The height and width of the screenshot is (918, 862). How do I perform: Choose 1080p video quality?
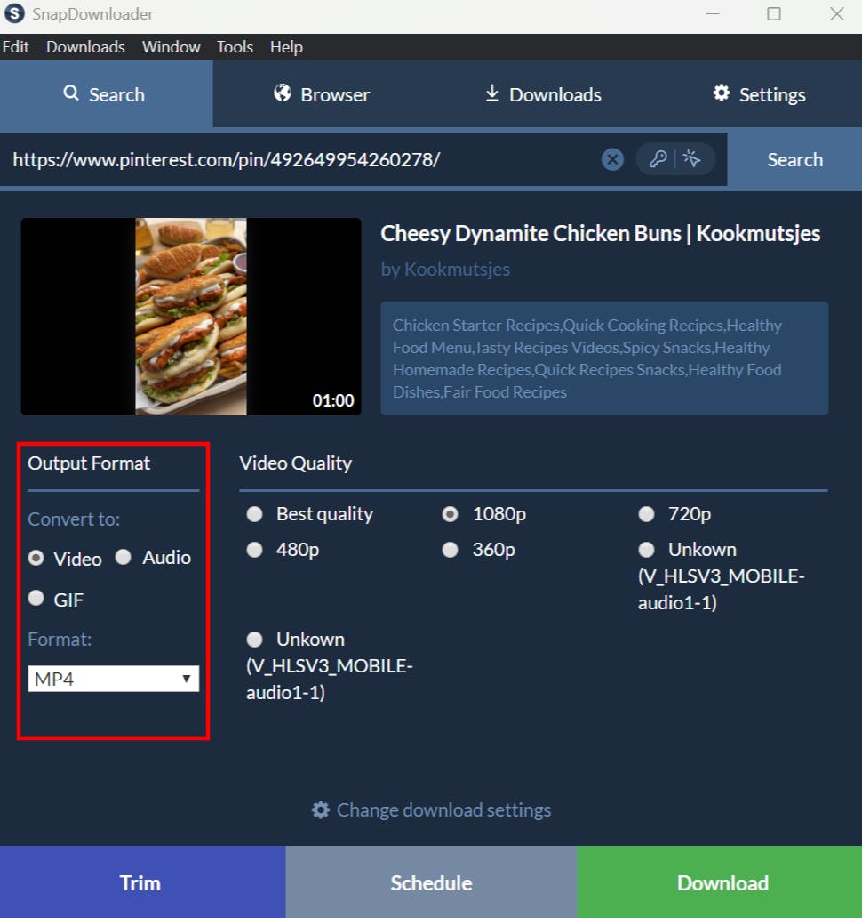point(450,514)
